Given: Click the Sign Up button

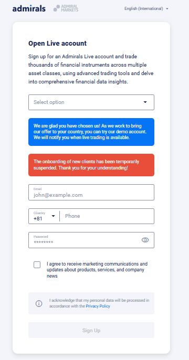Looking at the screenshot, I should click(91, 330).
